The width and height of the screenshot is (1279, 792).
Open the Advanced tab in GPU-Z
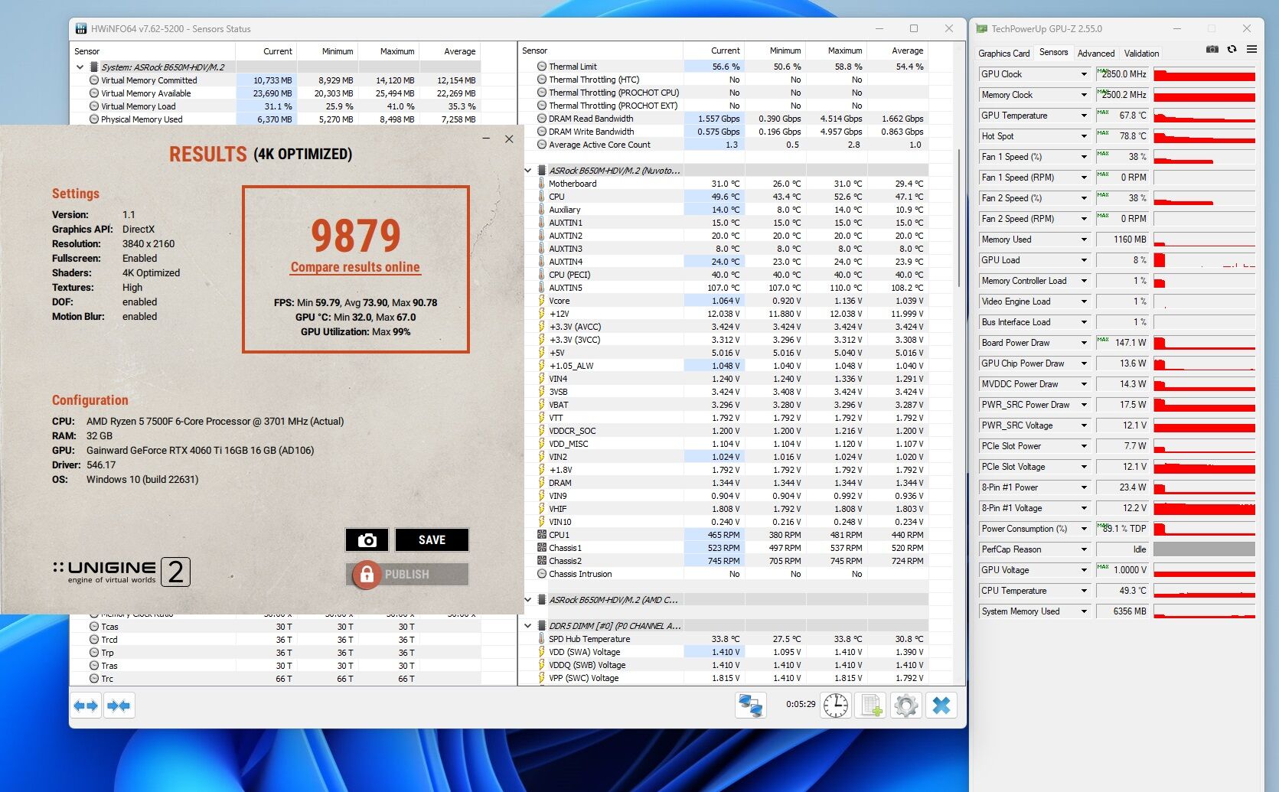tap(1095, 54)
